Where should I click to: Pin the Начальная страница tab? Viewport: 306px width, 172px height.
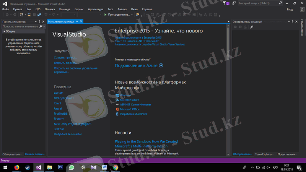pos(77,21)
